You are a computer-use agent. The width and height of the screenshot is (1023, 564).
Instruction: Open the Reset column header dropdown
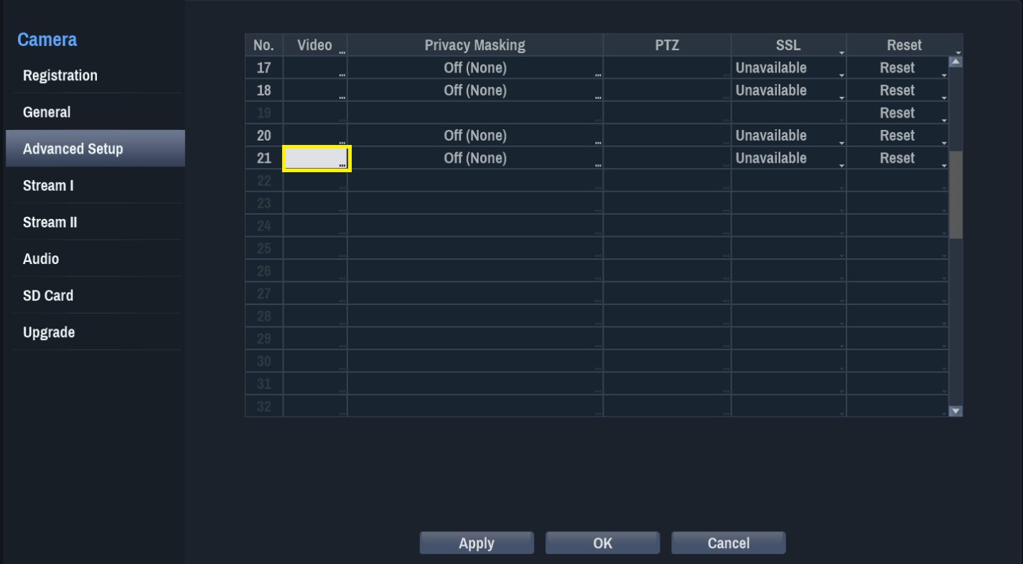(905, 45)
